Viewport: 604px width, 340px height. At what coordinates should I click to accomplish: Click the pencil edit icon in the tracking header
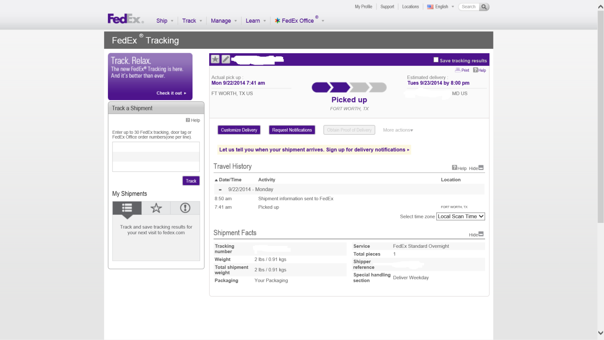pos(226,59)
